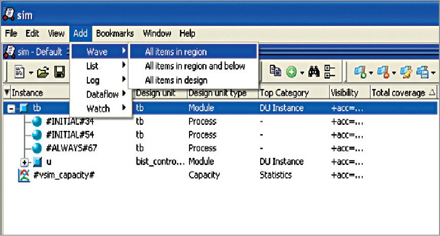
Task: Click the collapse-all tree icon beside binoculars
Action: (x=329, y=73)
